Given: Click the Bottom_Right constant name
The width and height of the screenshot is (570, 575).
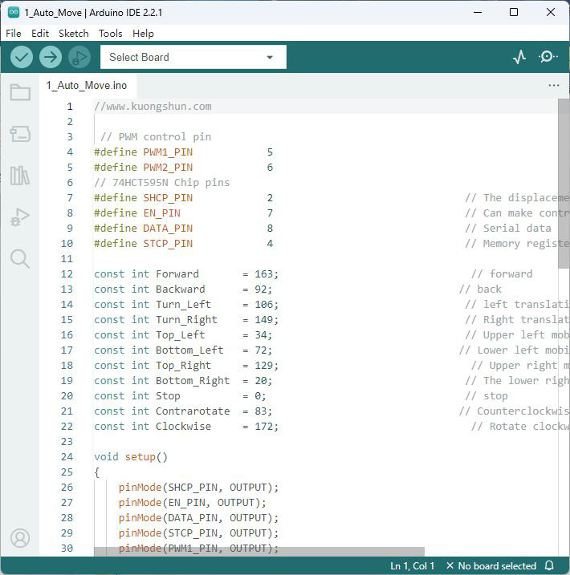Looking at the screenshot, I should coord(193,381).
